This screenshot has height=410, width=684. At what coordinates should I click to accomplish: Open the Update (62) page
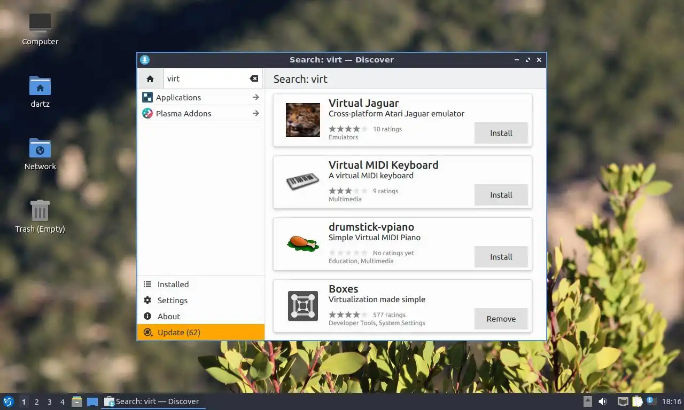pos(201,332)
